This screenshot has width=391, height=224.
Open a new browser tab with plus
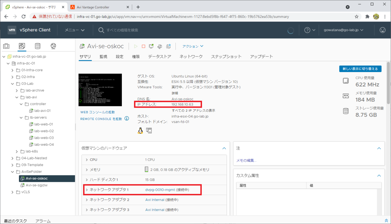click(x=138, y=7)
